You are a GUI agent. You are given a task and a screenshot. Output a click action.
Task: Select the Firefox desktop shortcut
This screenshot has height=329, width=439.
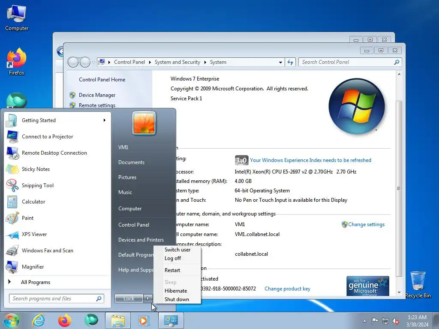tap(17, 62)
